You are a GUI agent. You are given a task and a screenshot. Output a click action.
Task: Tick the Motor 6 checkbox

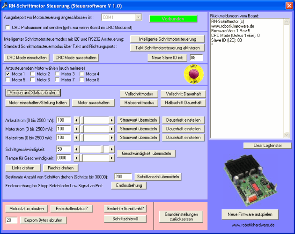click(32, 80)
